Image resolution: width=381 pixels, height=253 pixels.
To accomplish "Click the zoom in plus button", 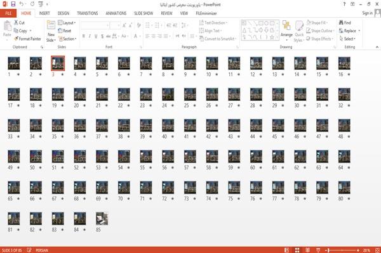I will 358,250.
